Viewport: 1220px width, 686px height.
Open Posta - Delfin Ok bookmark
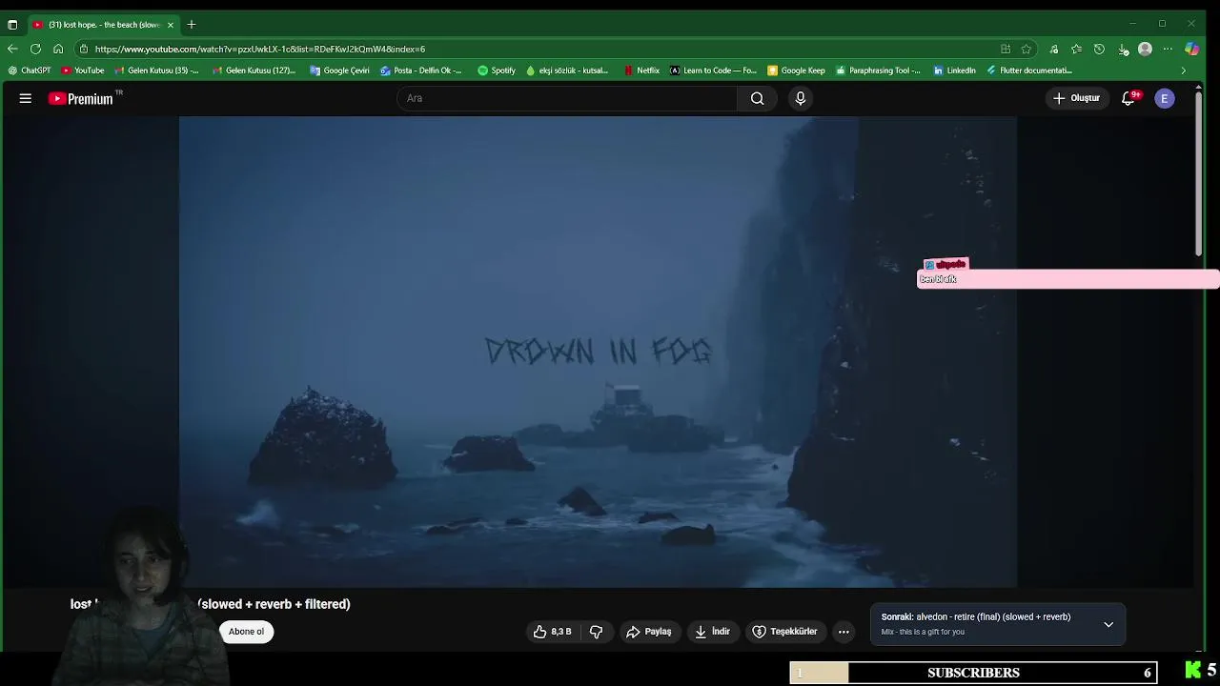(x=420, y=71)
